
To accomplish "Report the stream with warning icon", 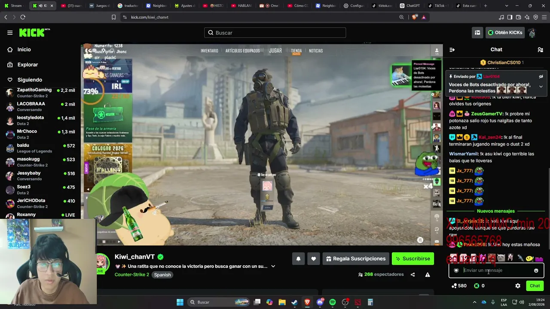I will tap(428, 275).
